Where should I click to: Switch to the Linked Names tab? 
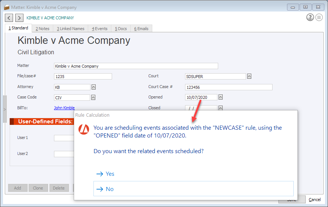click(x=70, y=29)
